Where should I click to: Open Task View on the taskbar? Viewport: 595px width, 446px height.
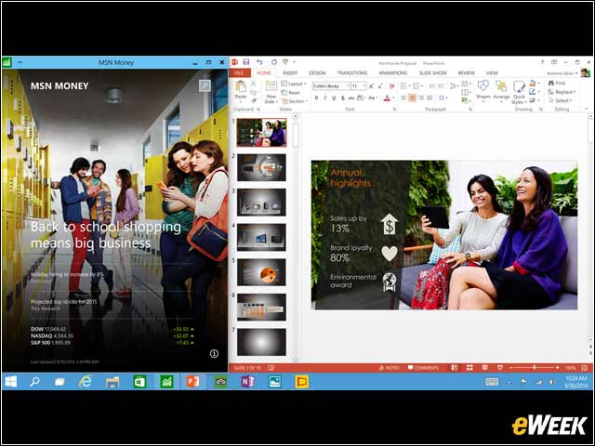(x=59, y=382)
